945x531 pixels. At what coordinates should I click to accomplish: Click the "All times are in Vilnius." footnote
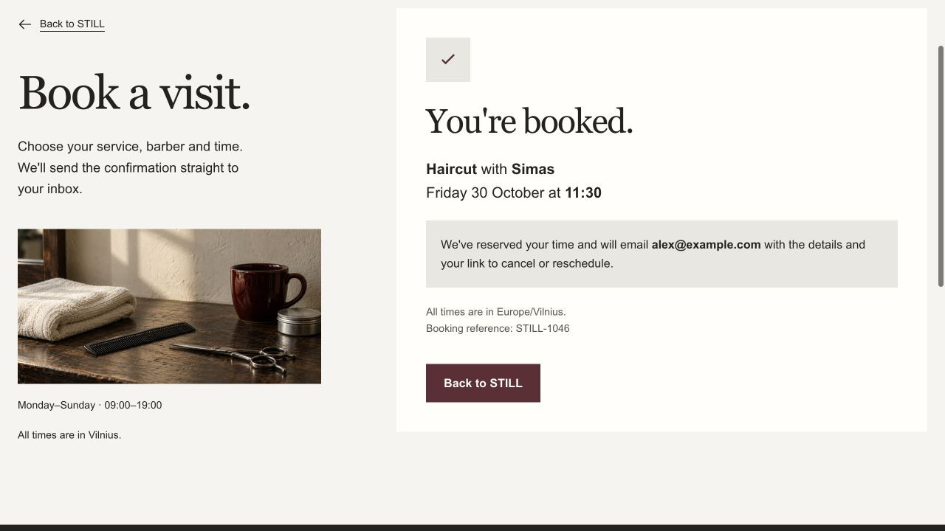click(69, 435)
